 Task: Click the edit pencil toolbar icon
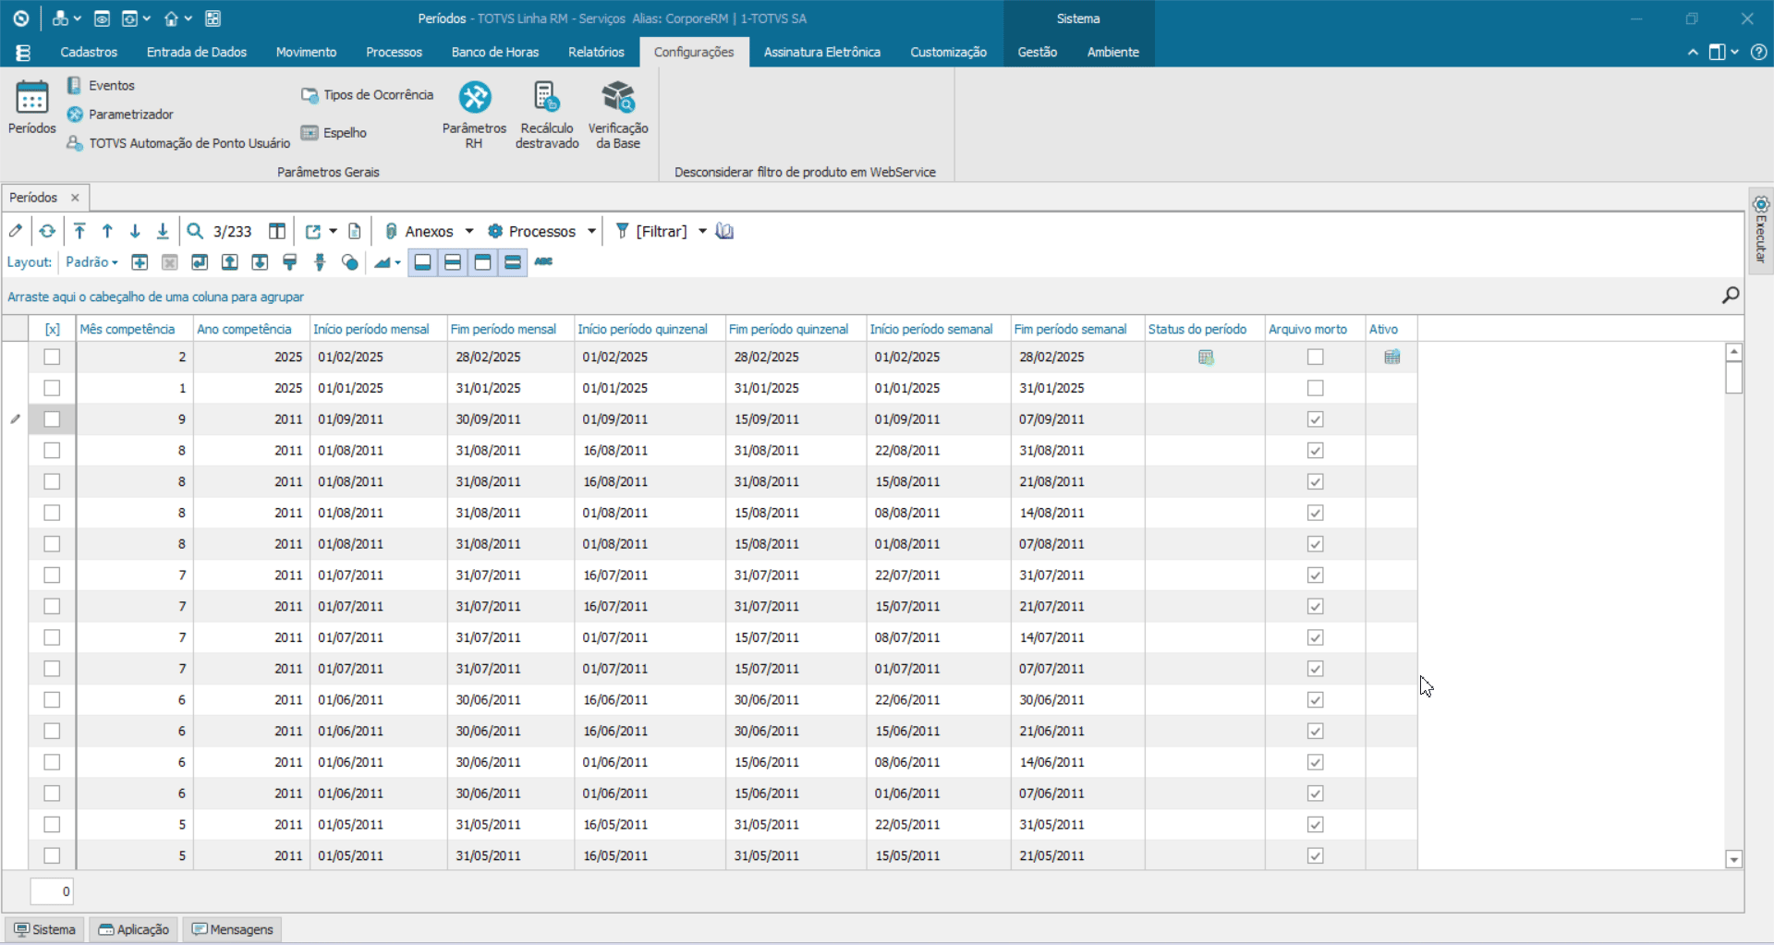point(16,231)
